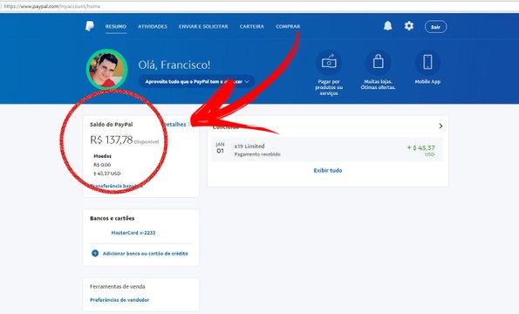The height and width of the screenshot is (314, 519).
Task: Click the Muitas lojas shopping bag icon
Action: [x=378, y=62]
